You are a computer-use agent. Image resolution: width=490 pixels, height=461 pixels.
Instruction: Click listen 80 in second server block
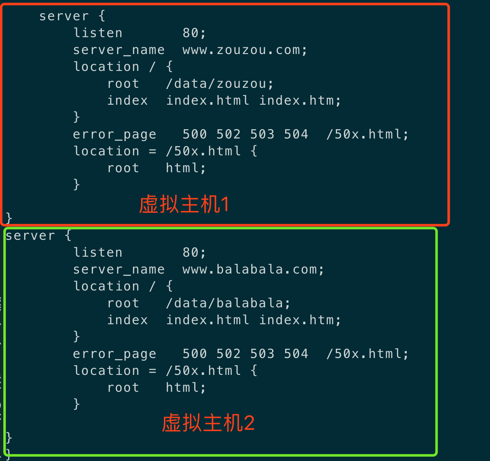point(140,252)
